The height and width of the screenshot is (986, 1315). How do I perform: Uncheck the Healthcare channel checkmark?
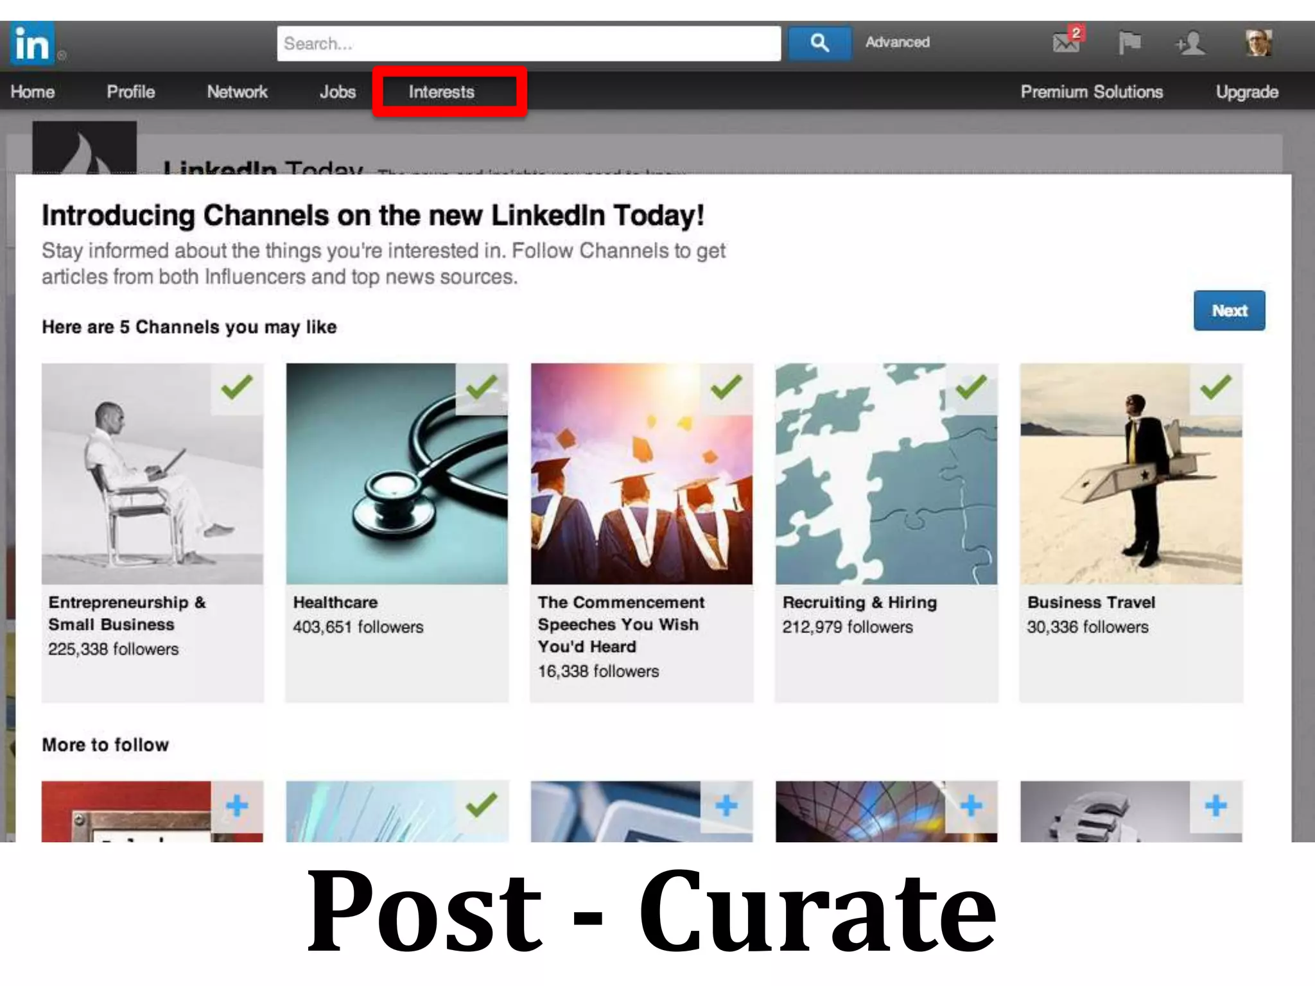pos(482,387)
